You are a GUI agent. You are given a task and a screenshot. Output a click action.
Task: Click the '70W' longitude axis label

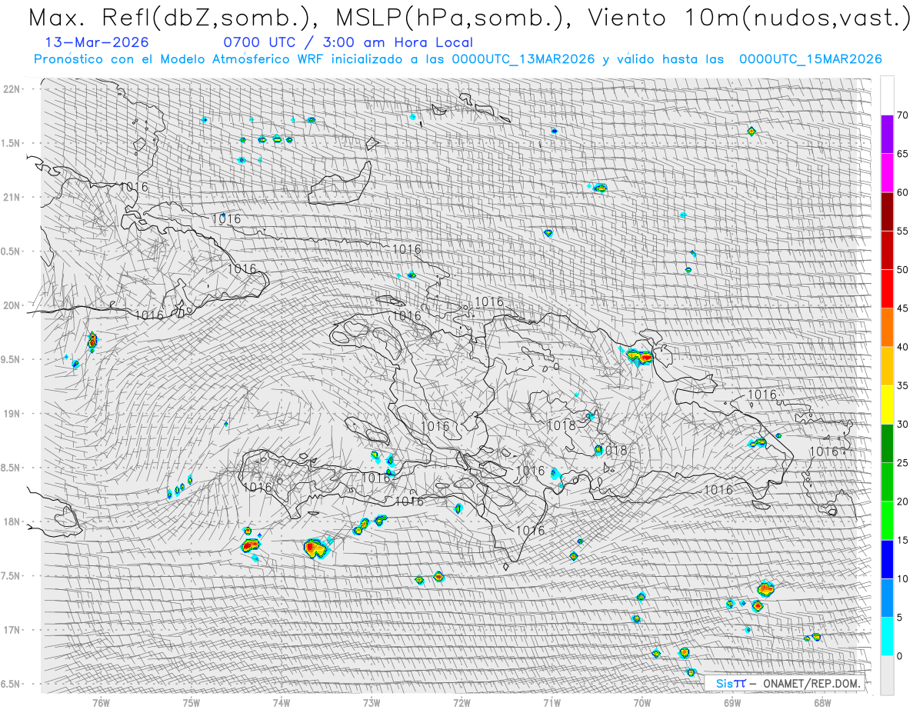pyautogui.click(x=642, y=702)
